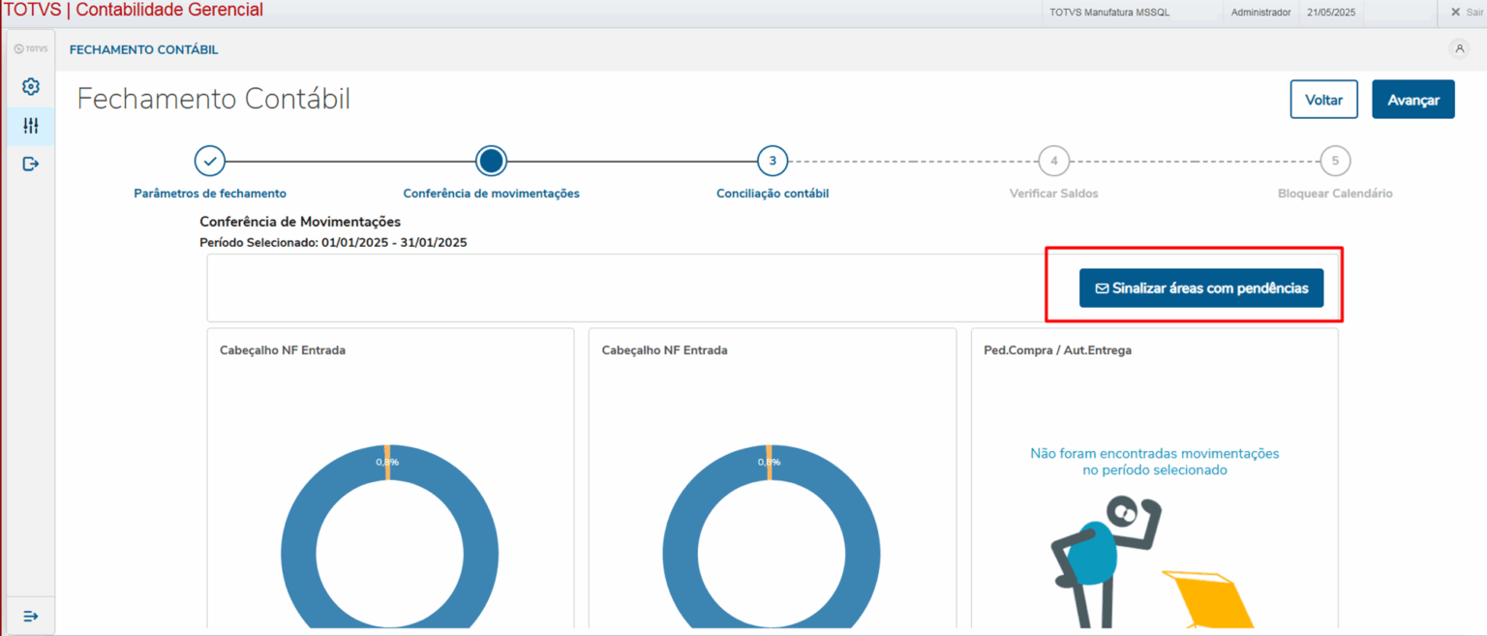
Task: Select the parameters sliders icon in sidebar
Action: point(30,125)
